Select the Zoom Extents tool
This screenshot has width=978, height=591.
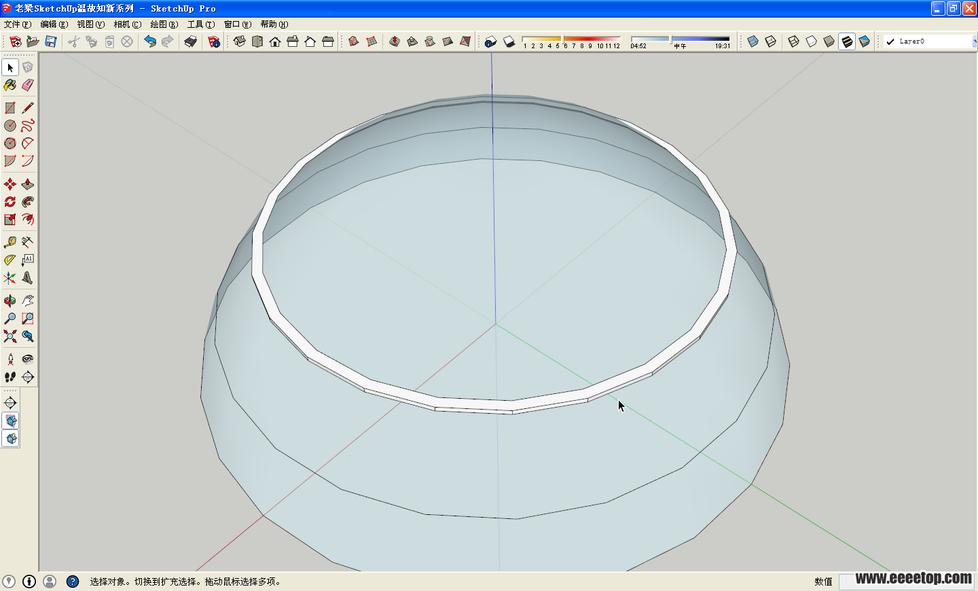coord(10,336)
